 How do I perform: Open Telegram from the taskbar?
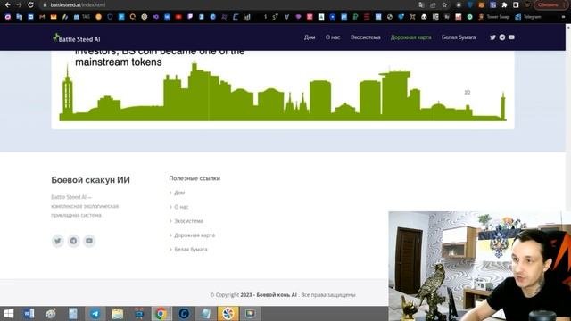tap(95, 314)
